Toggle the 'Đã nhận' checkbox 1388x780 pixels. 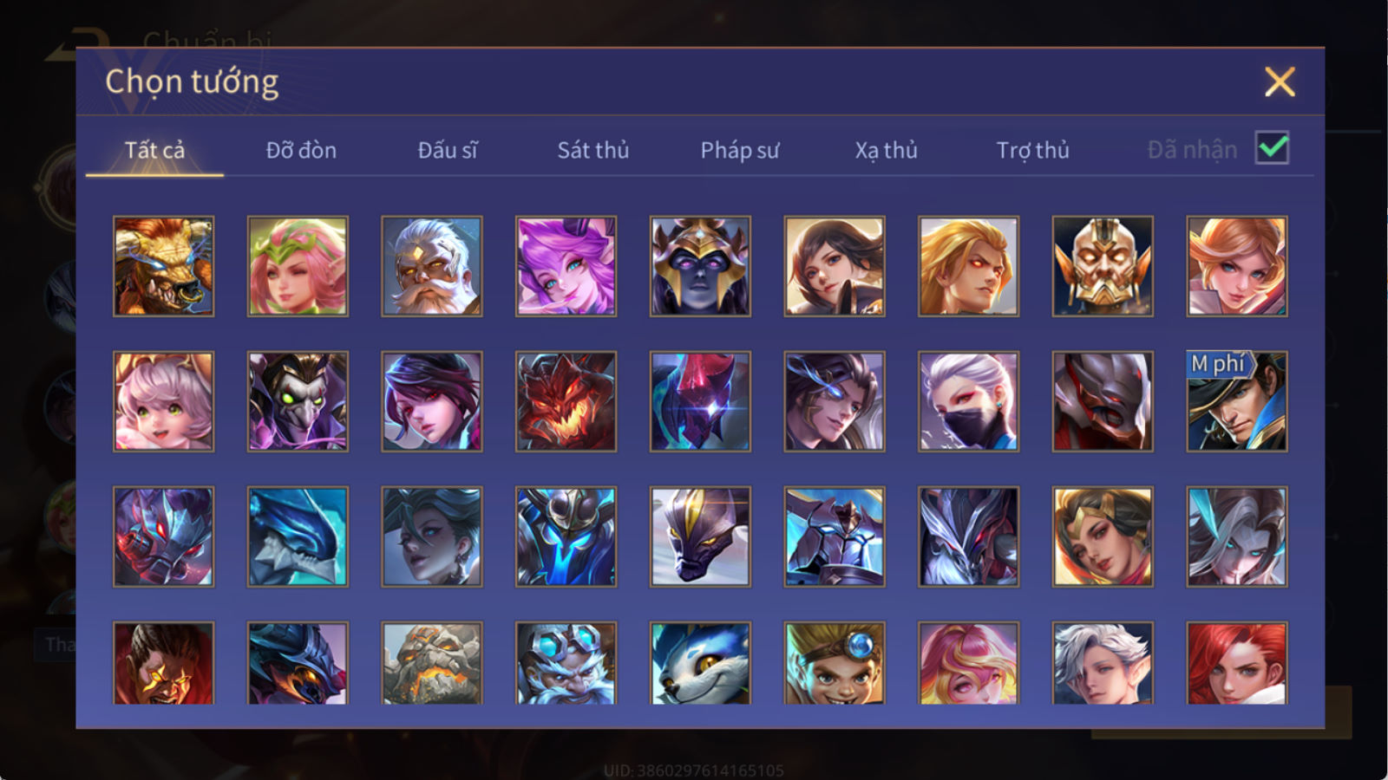pyautogui.click(x=1272, y=148)
